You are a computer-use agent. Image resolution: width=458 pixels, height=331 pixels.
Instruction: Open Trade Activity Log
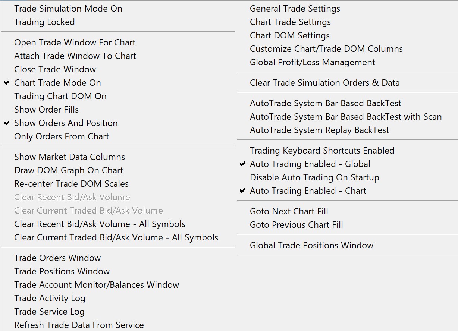click(x=50, y=298)
